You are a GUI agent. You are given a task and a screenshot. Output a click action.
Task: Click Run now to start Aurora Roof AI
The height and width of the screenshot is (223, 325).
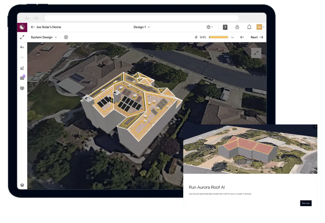pos(306,203)
